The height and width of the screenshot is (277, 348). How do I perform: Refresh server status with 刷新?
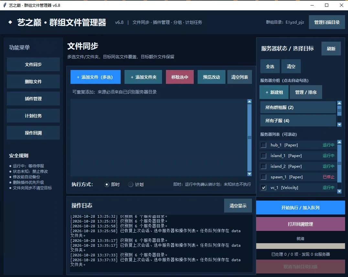coord(331,48)
